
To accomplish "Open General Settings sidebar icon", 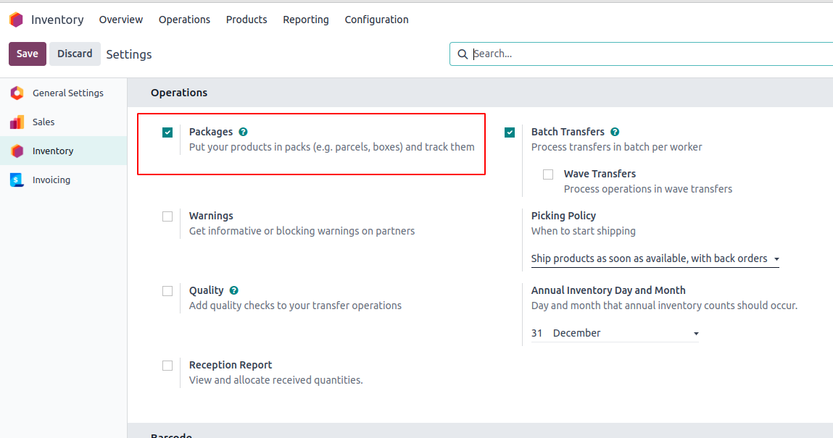I will [17, 93].
